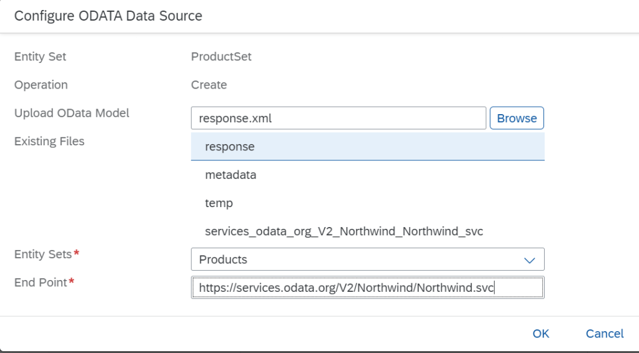Open the Entity Sets 'Products' combo box
Screen dimensions: 639x353
356,259
